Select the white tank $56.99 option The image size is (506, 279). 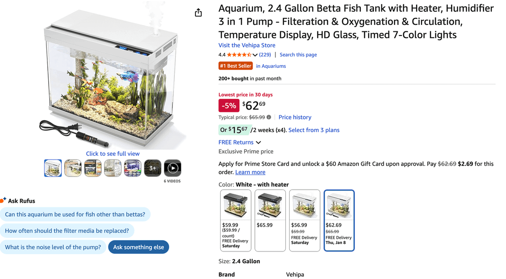pyautogui.click(x=305, y=220)
